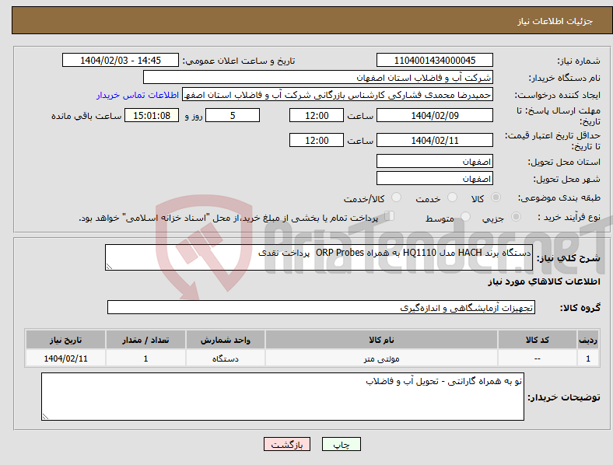The height and width of the screenshot is (465, 613).
Task: Click the quantity cell with value 1
Action: [x=145, y=358]
